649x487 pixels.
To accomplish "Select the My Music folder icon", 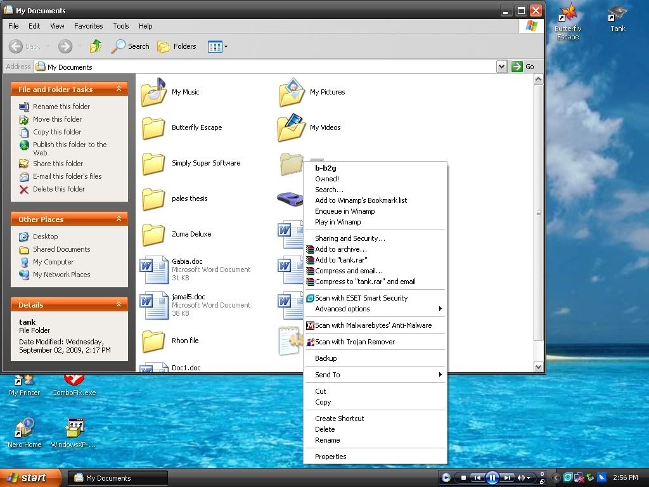I will [153, 92].
